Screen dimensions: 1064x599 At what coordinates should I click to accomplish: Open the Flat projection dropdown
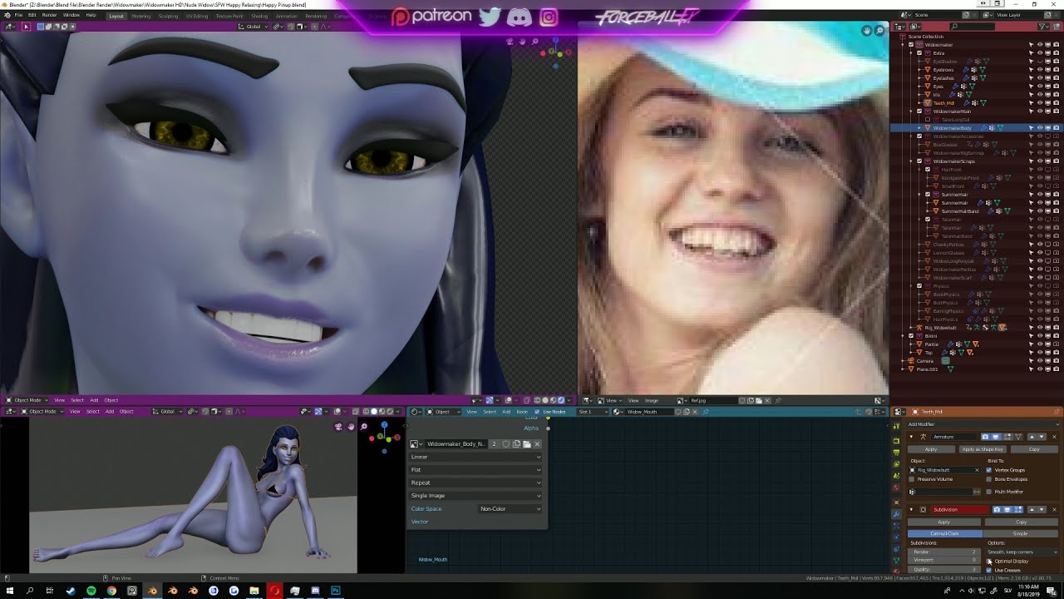pyautogui.click(x=475, y=470)
